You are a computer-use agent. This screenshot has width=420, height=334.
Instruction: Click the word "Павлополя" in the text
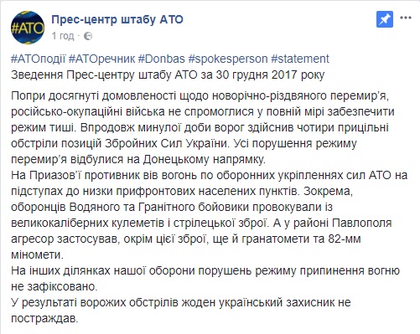pos(362,223)
